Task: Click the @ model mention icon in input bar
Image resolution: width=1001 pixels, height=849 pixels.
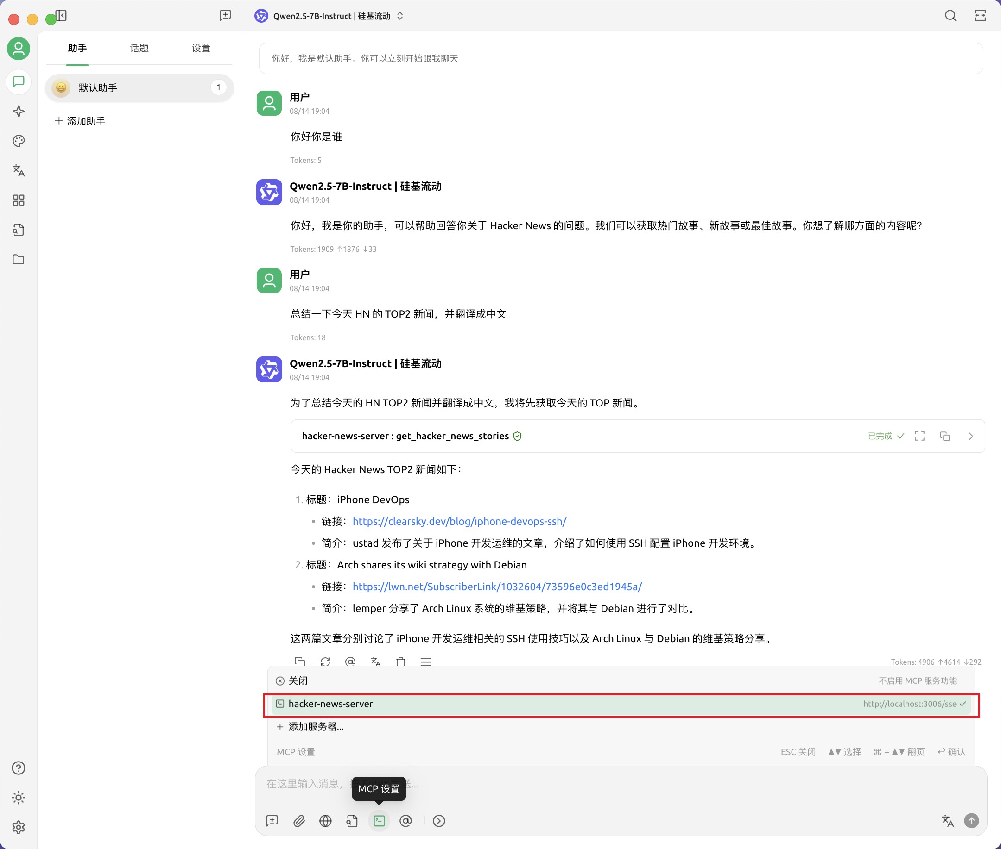Action: tap(405, 821)
